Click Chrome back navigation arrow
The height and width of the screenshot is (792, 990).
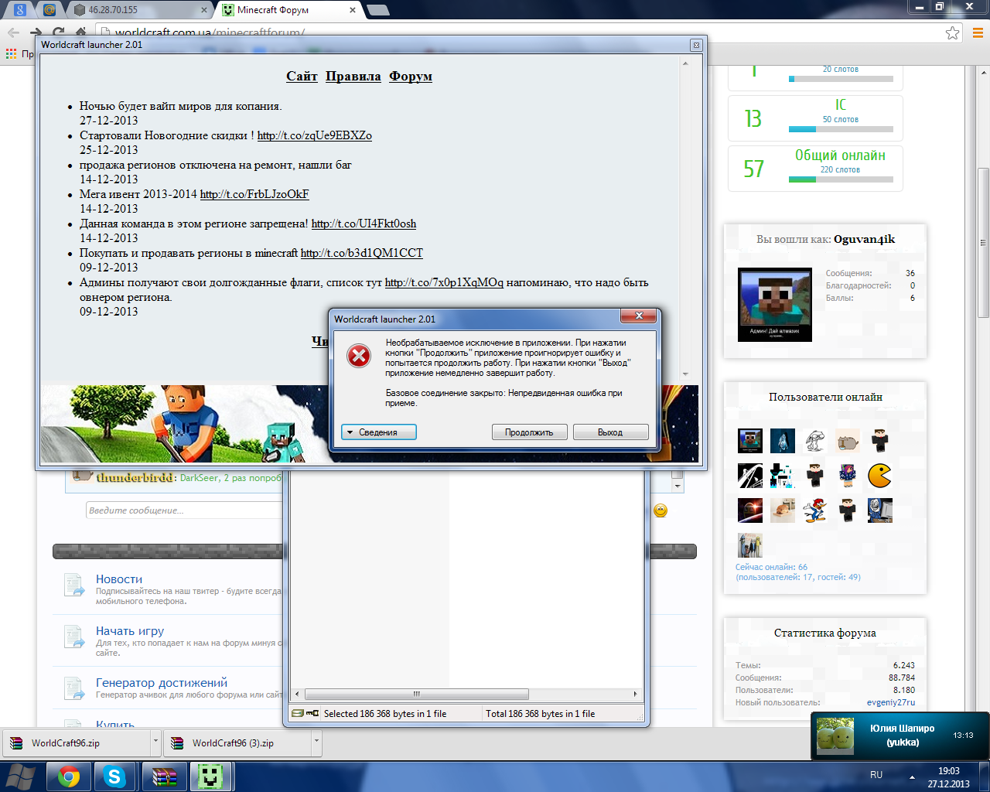pyautogui.click(x=13, y=32)
